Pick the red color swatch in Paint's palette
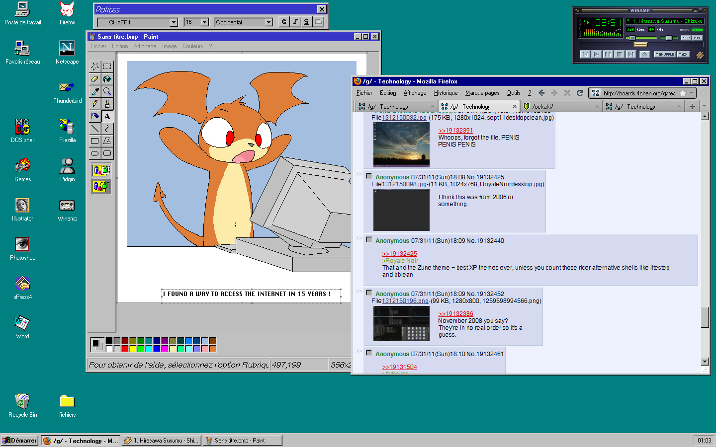Screen dimensions: 716x447 point(125,349)
